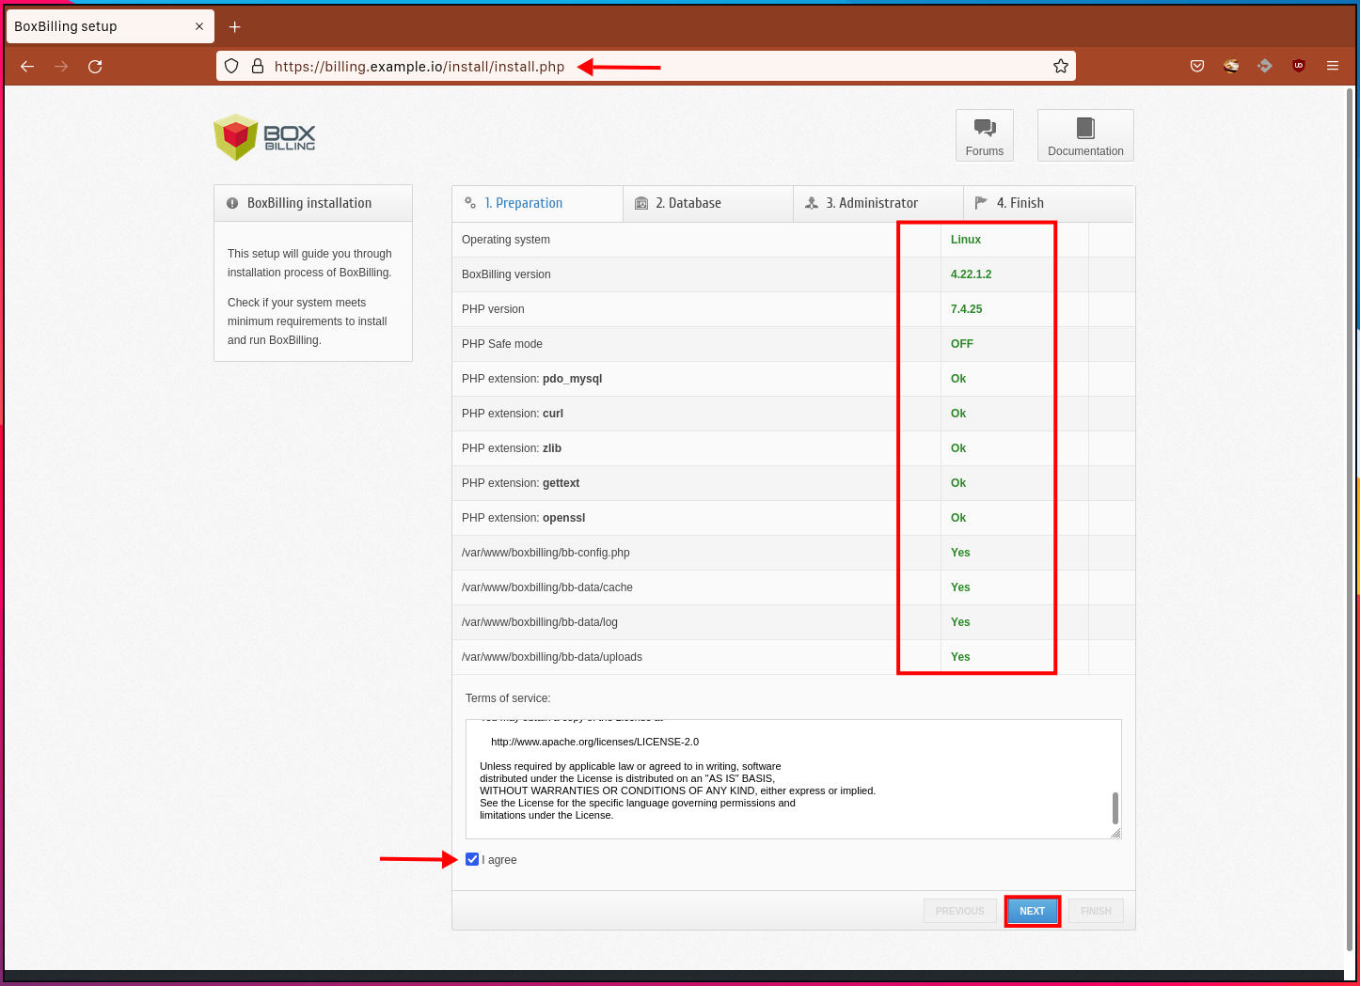The width and height of the screenshot is (1360, 986).
Task: Click '/var/www/boxbilling/bb-config.php' path text
Action: tap(546, 553)
